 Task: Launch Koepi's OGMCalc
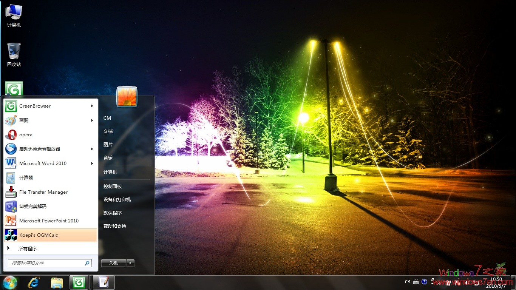point(39,235)
